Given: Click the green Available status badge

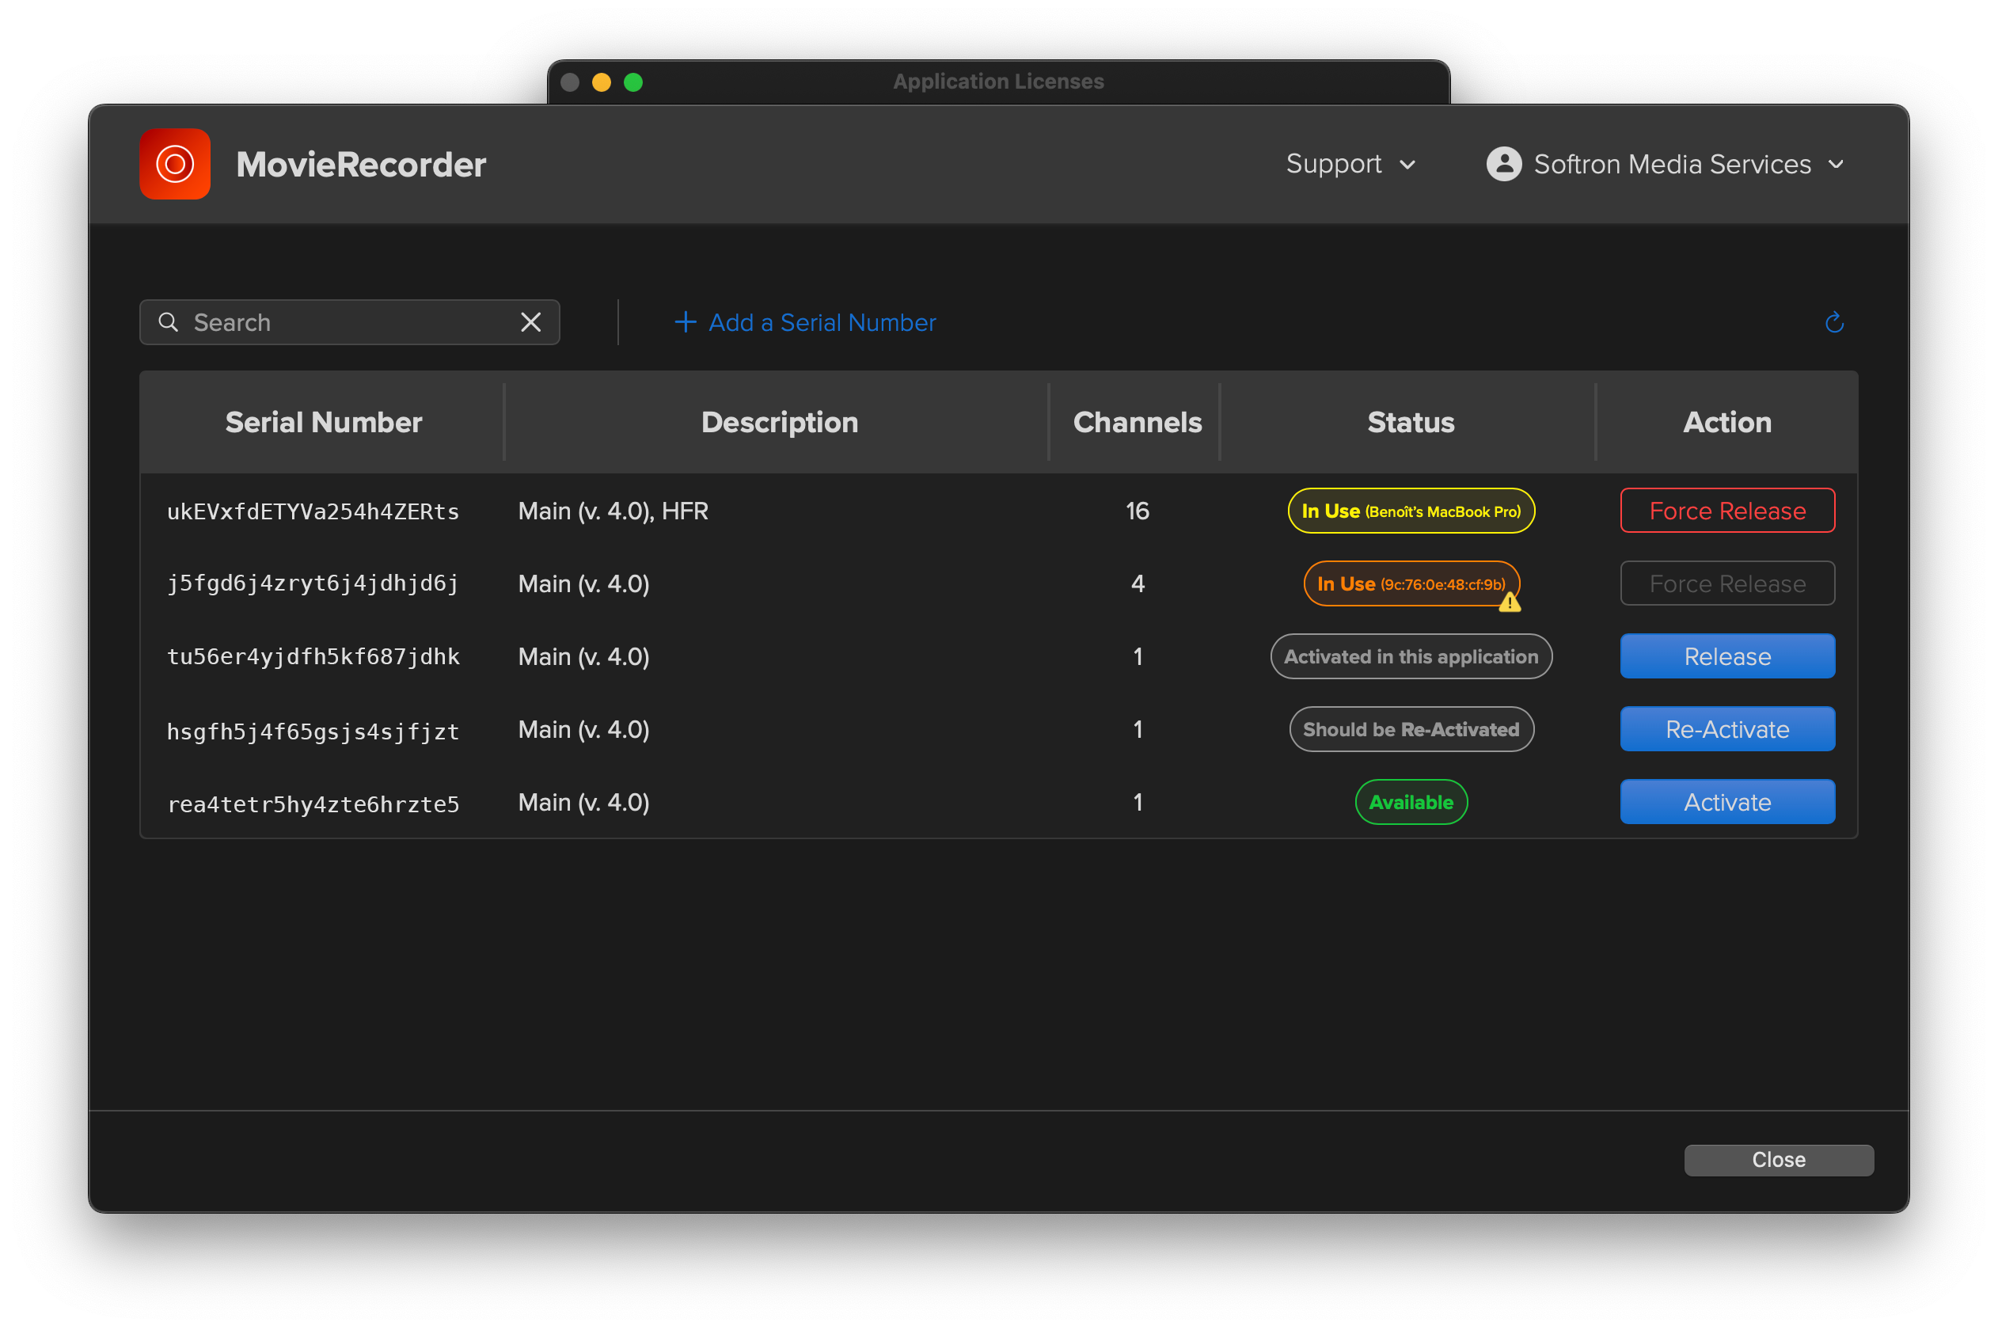Looking at the screenshot, I should [1411, 803].
